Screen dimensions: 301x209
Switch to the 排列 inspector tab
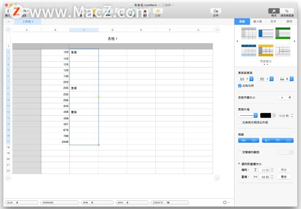[289, 22]
